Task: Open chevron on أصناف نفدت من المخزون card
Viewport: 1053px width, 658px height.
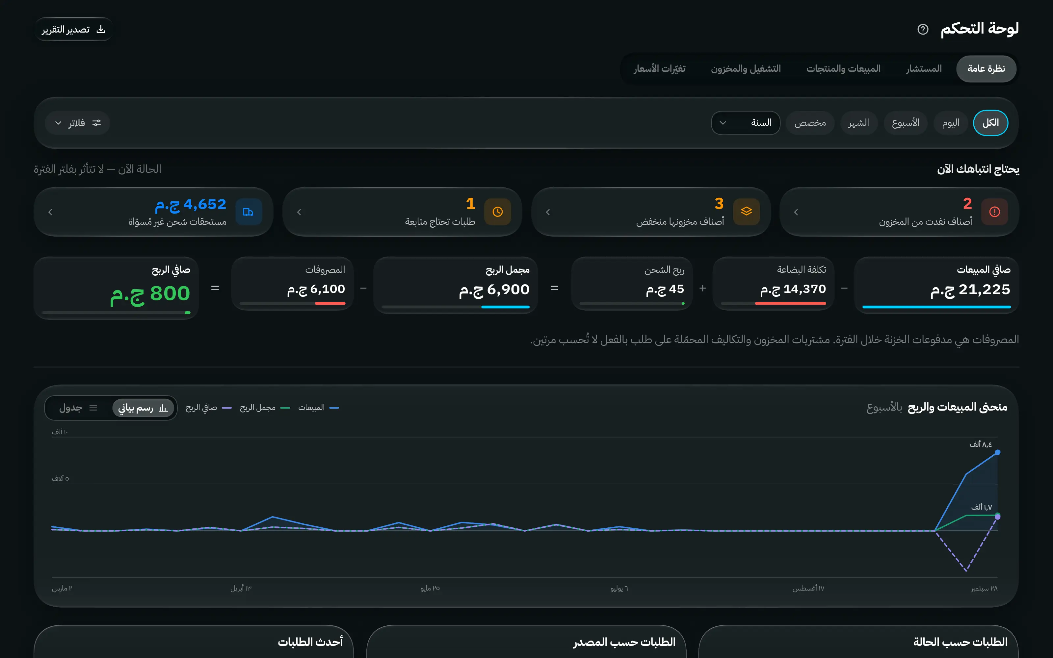Action: [796, 212]
